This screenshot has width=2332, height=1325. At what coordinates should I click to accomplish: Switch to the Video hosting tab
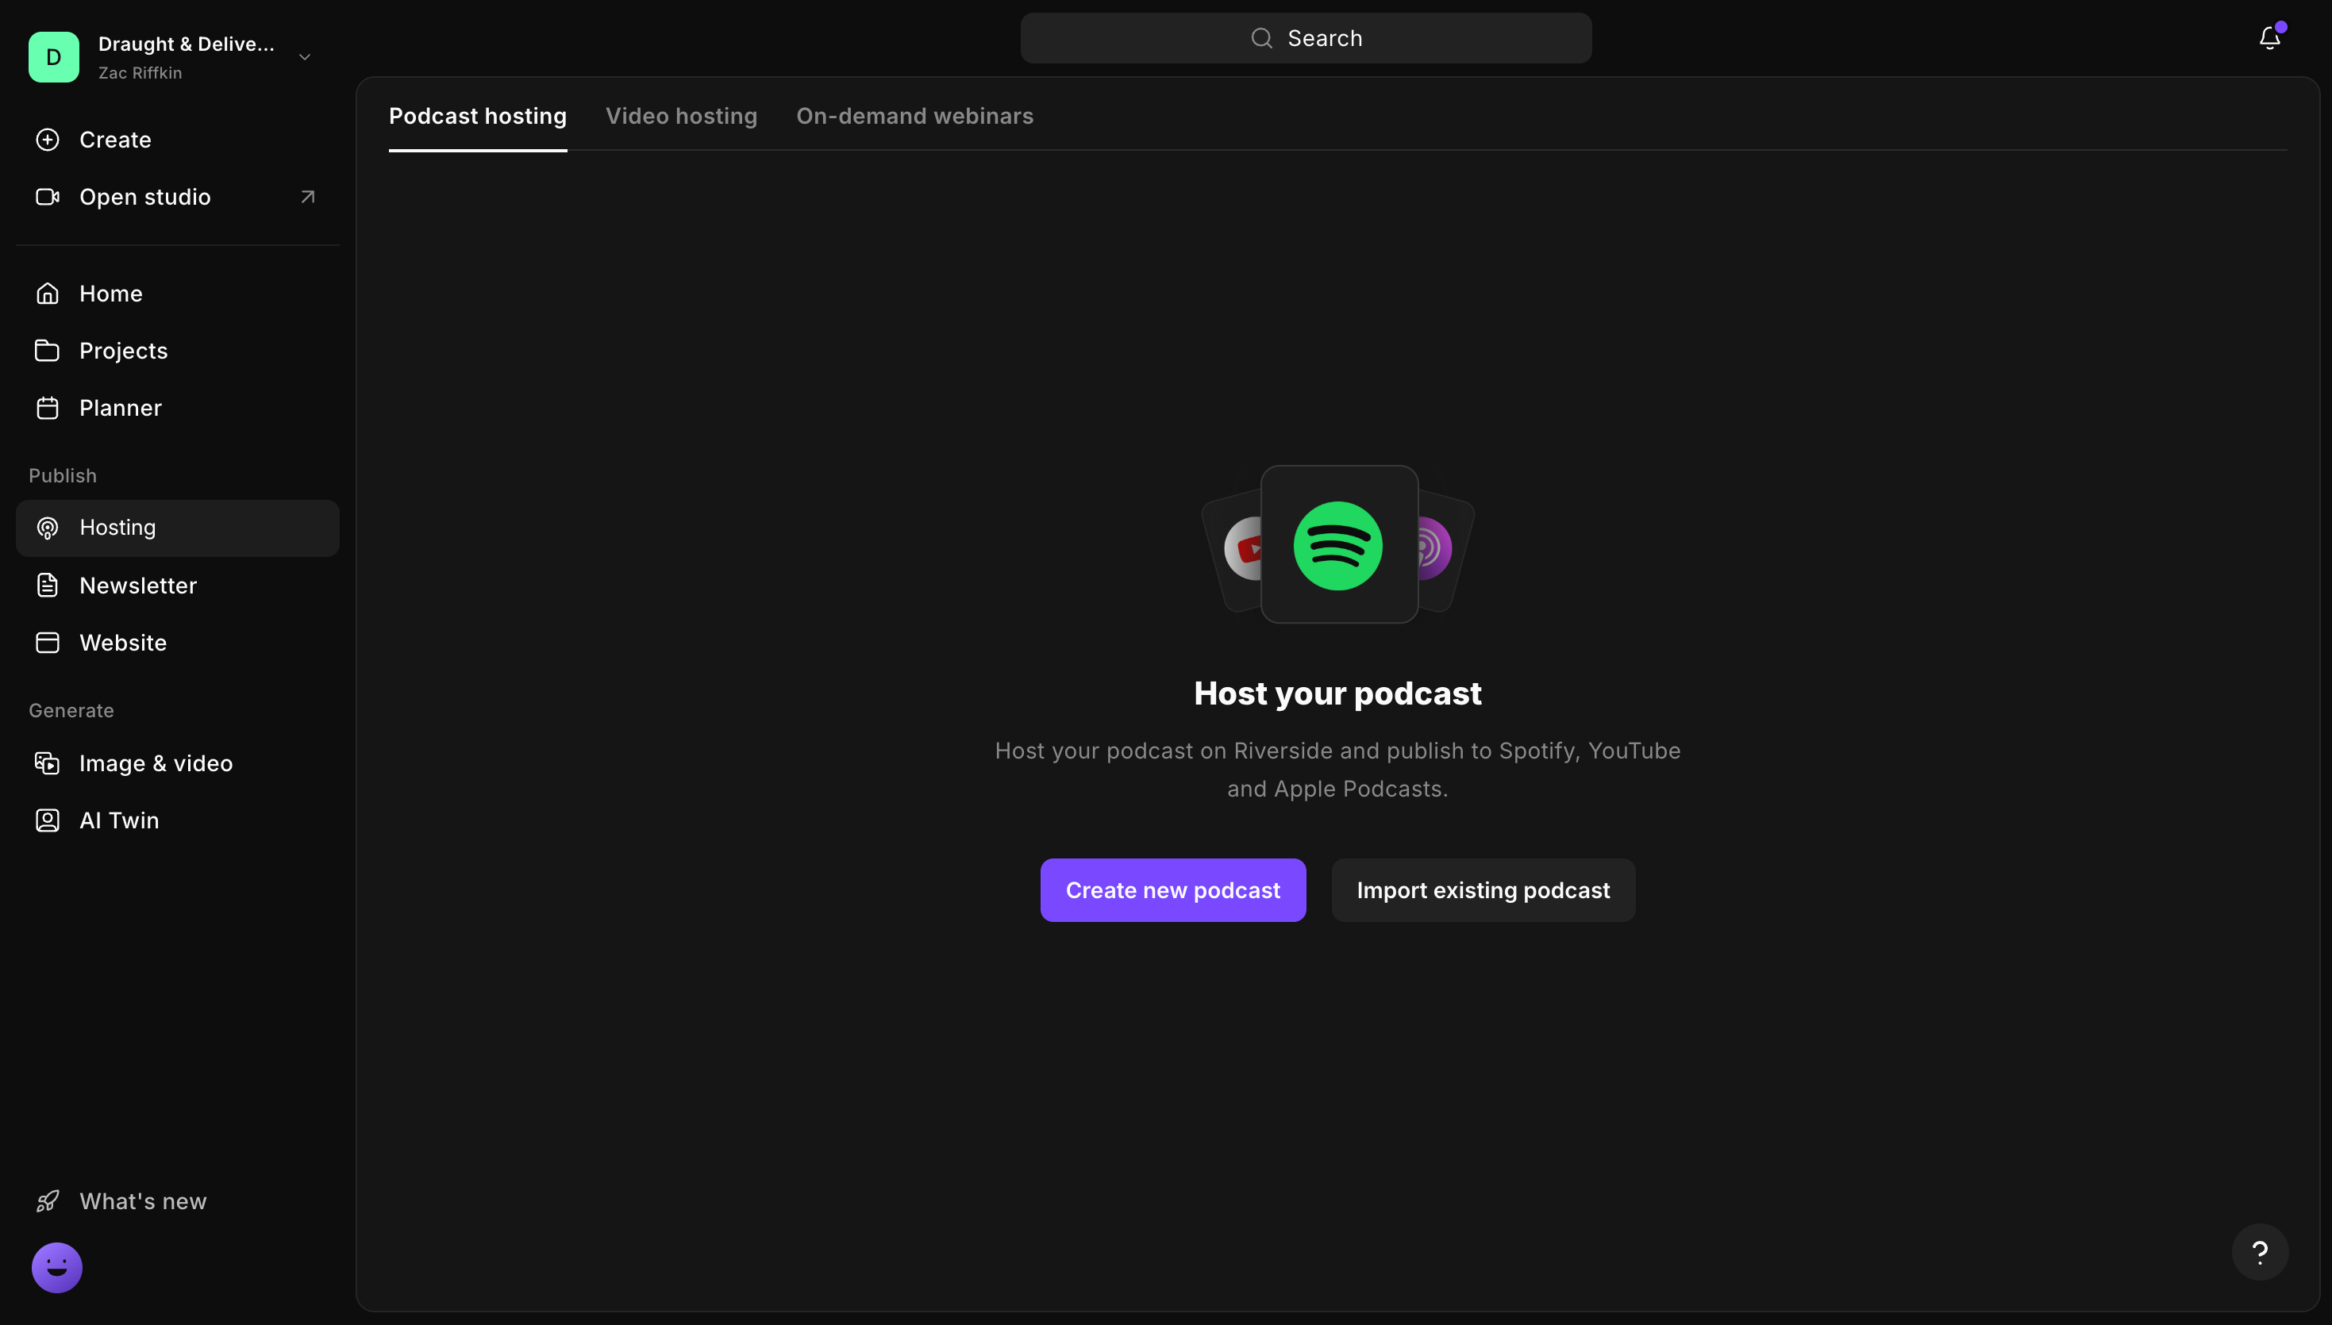pos(682,117)
